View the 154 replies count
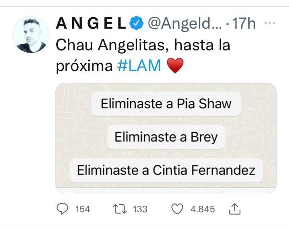 point(83,209)
